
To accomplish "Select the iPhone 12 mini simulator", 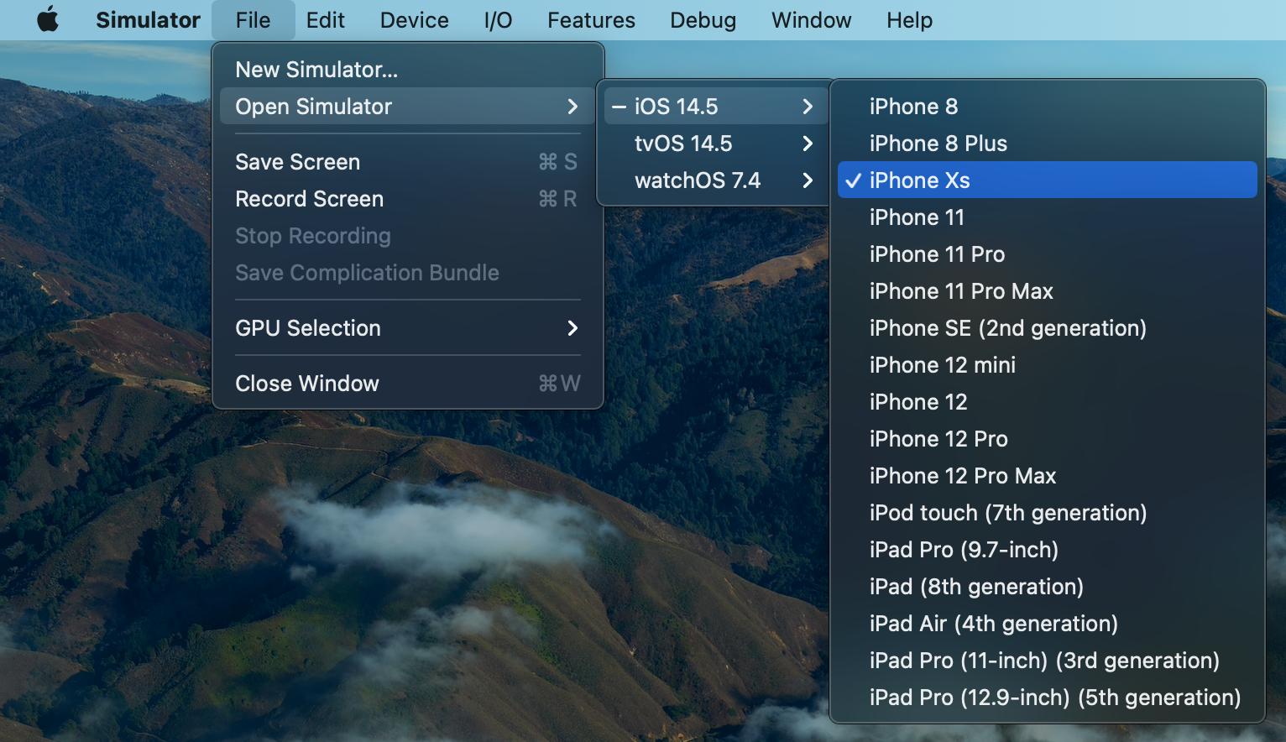I will 1048,365.
